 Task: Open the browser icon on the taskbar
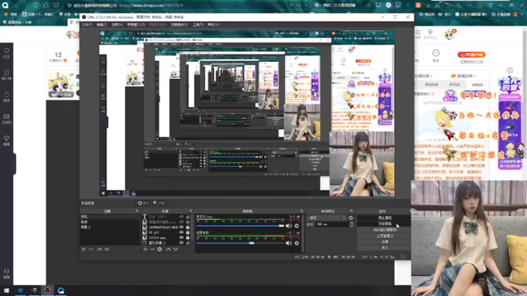point(61,291)
